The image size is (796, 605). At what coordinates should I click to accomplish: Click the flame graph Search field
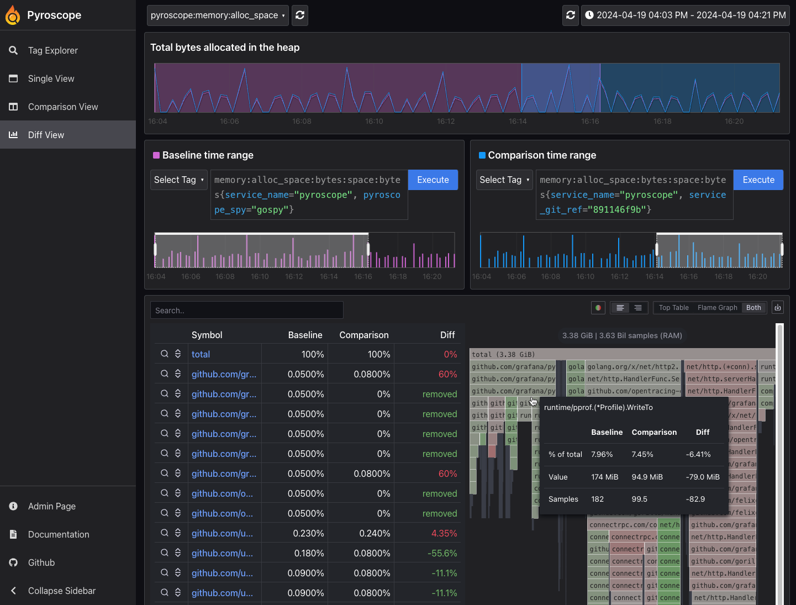[x=246, y=311]
